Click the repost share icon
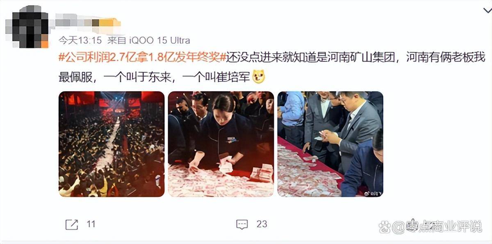 pos(72,224)
